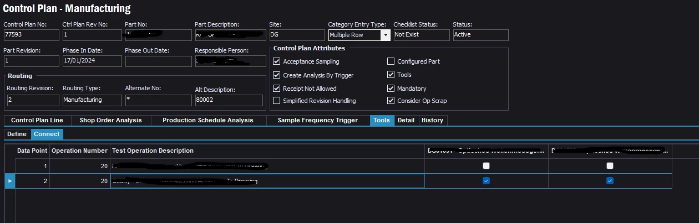Image resolution: width=699 pixels, height=223 pixels.
Task: Click the Part Description field
Action: [x=230, y=35]
